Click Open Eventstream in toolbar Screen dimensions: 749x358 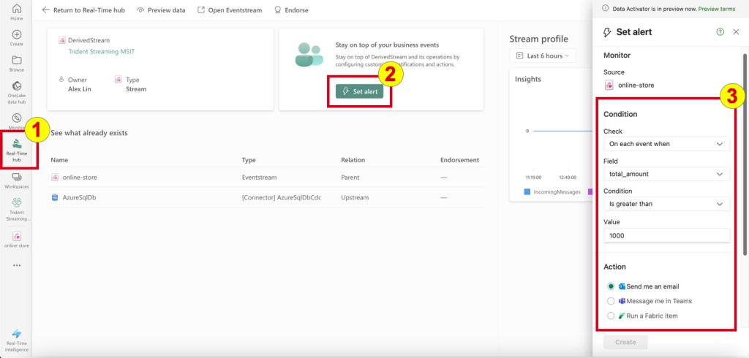(x=230, y=10)
